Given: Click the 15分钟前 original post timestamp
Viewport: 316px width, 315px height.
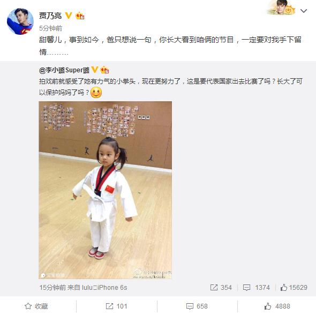Looking at the screenshot, I should [x=52, y=288].
